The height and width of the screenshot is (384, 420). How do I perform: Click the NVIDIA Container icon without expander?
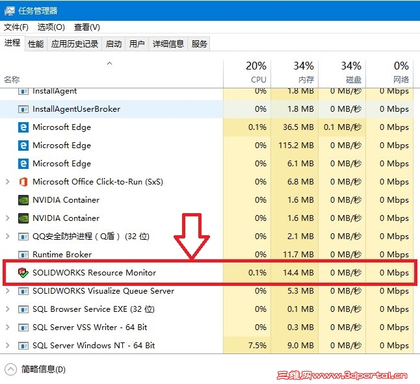tap(23, 200)
